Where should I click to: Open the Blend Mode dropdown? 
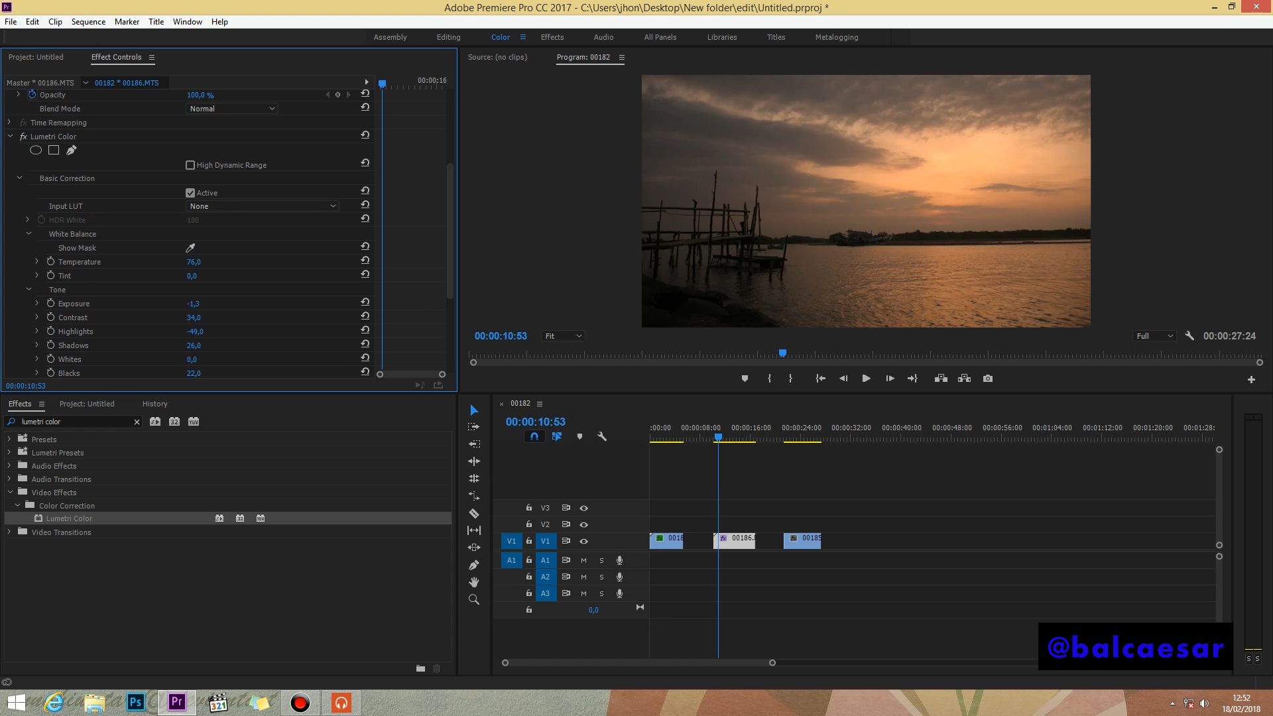[x=231, y=109]
